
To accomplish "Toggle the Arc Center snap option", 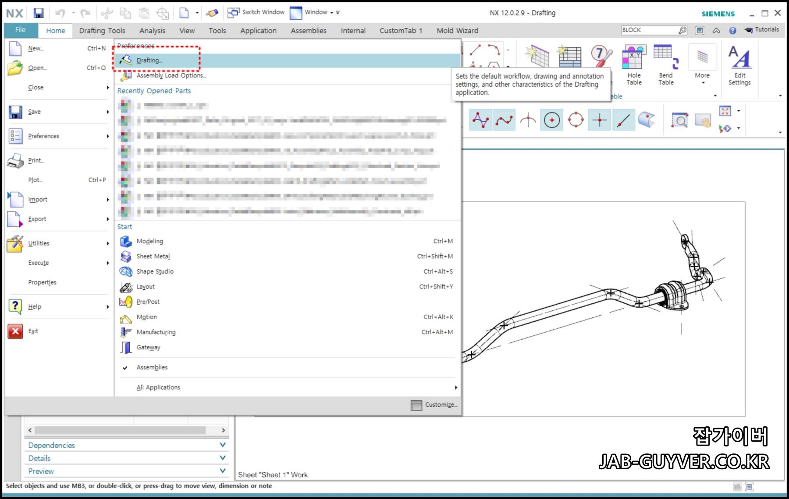I will point(552,120).
